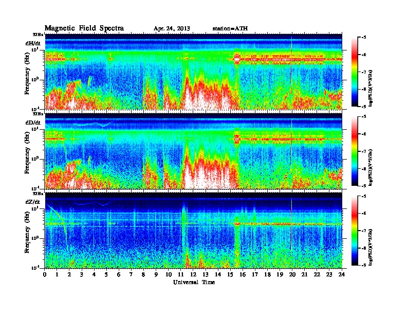Screen dimensions: 407x315
Task: Click the Universal Time tick label "15"
Action: pyautogui.click(x=230, y=274)
